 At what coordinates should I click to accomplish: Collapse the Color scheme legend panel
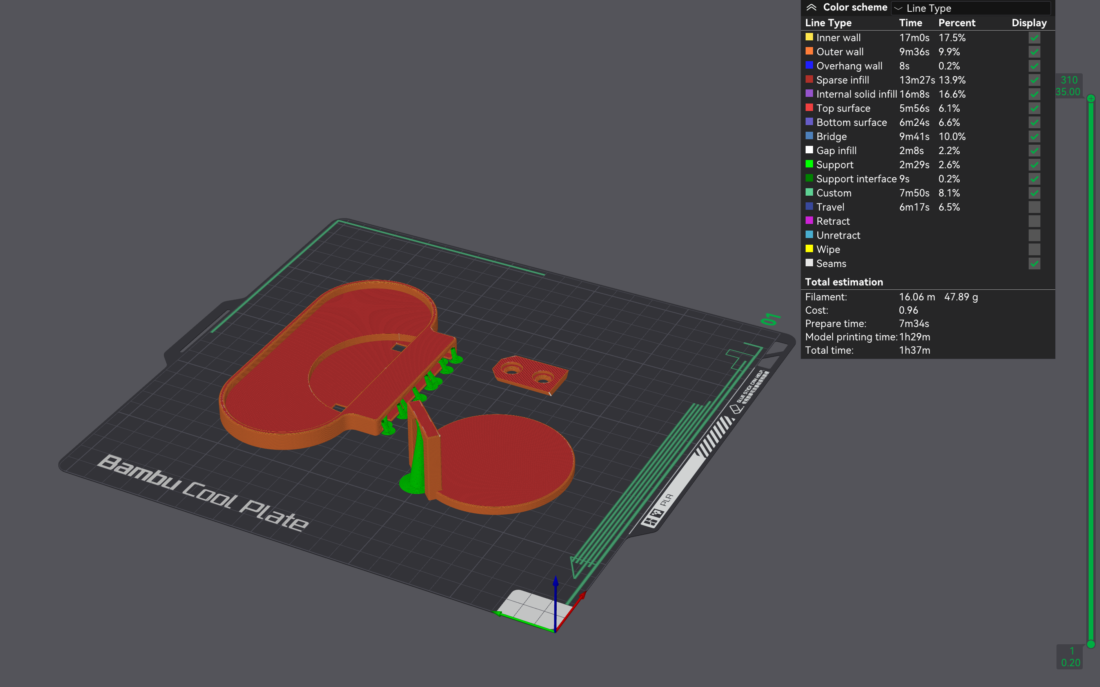pos(811,7)
